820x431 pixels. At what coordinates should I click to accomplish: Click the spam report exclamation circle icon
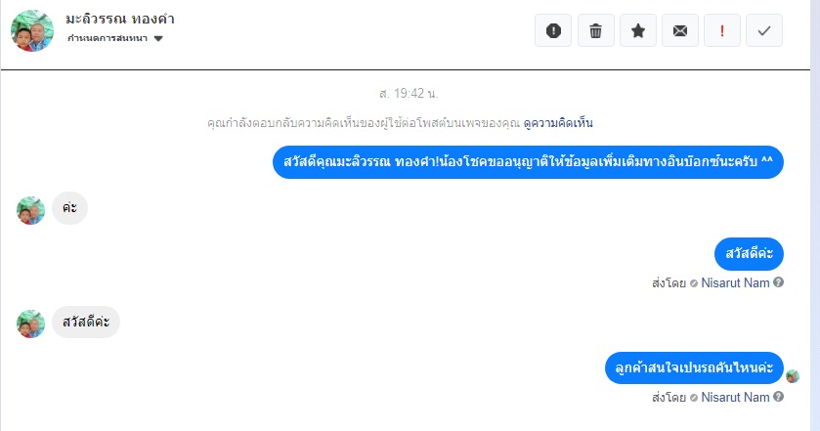(x=553, y=31)
